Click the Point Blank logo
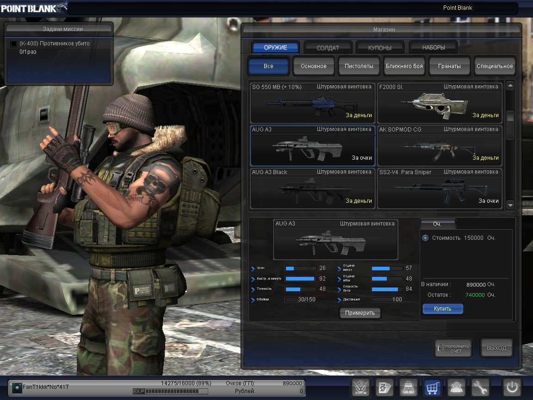Image resolution: width=533 pixels, height=400 pixels. click(x=33, y=8)
